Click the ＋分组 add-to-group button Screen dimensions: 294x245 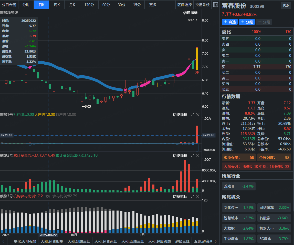pyautogui.click(x=247, y=22)
